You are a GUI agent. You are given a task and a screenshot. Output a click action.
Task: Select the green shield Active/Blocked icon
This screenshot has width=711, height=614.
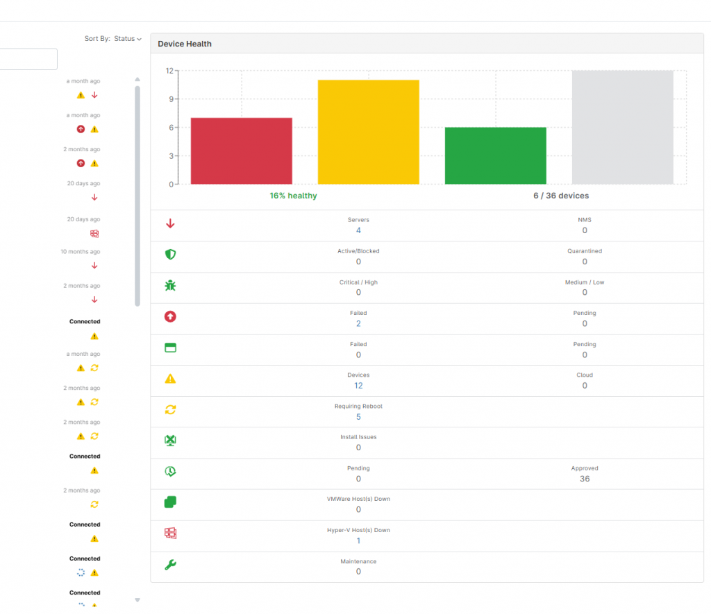pos(170,255)
